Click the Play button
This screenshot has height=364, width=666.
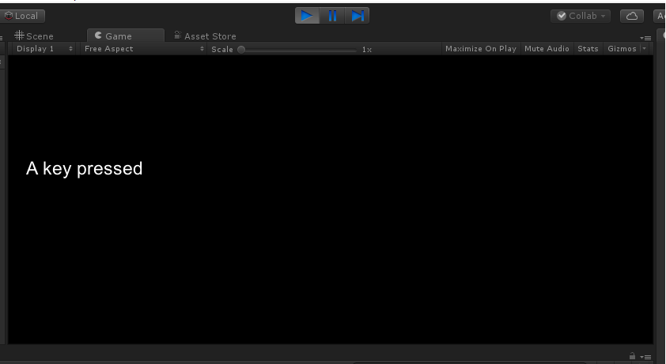[307, 16]
